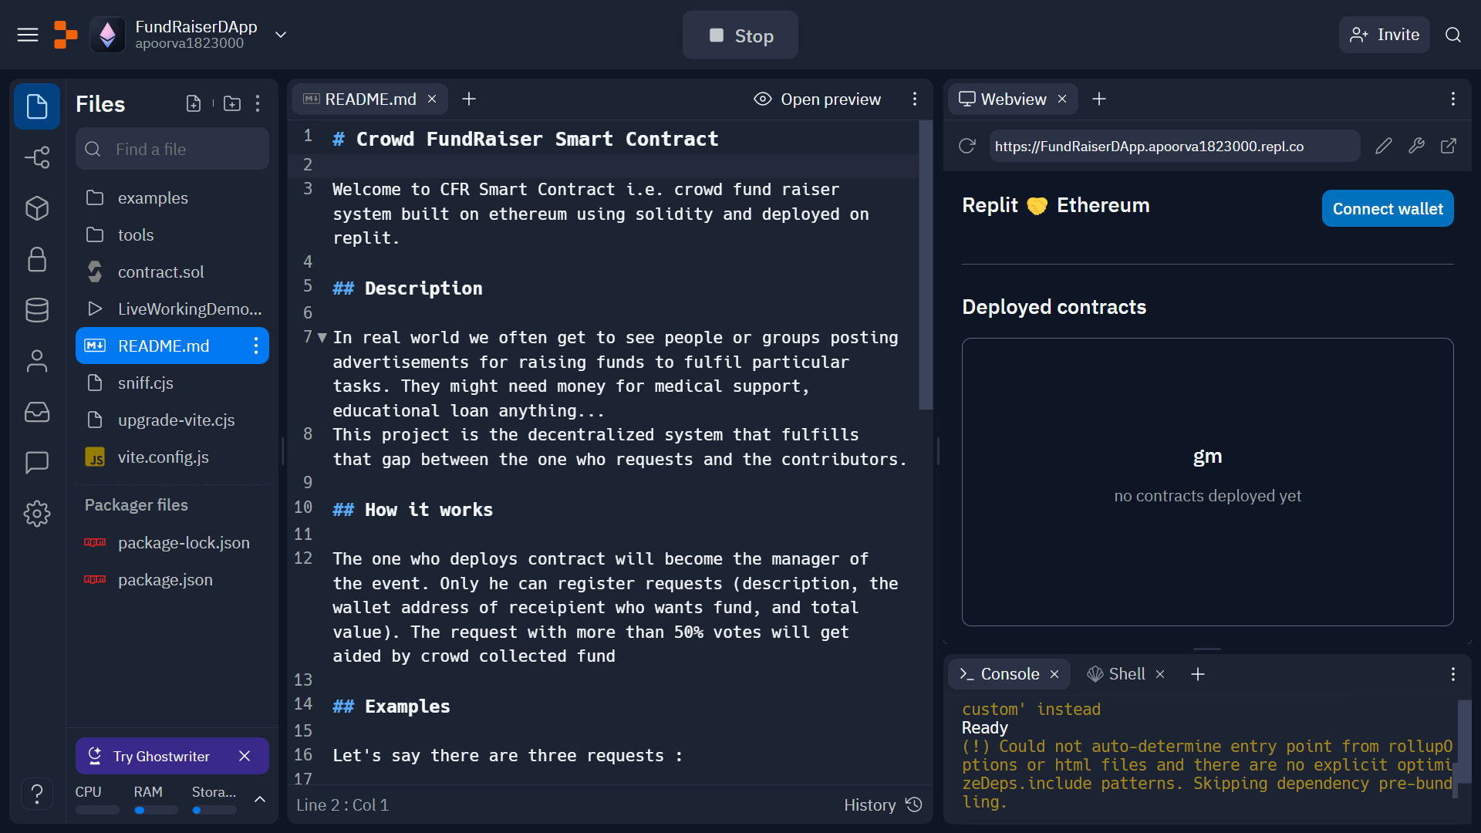Refresh the Webview page
The height and width of the screenshot is (833, 1481).
[967, 146]
